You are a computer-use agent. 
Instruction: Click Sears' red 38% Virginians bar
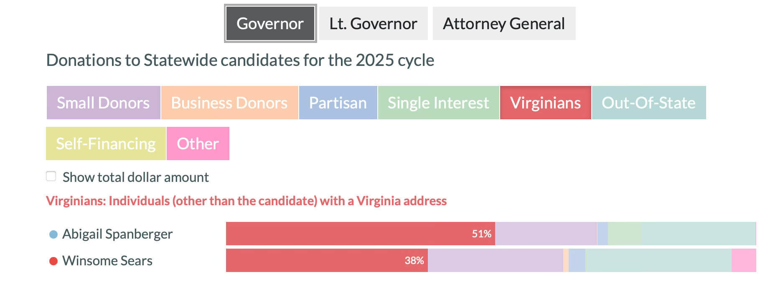tap(327, 260)
